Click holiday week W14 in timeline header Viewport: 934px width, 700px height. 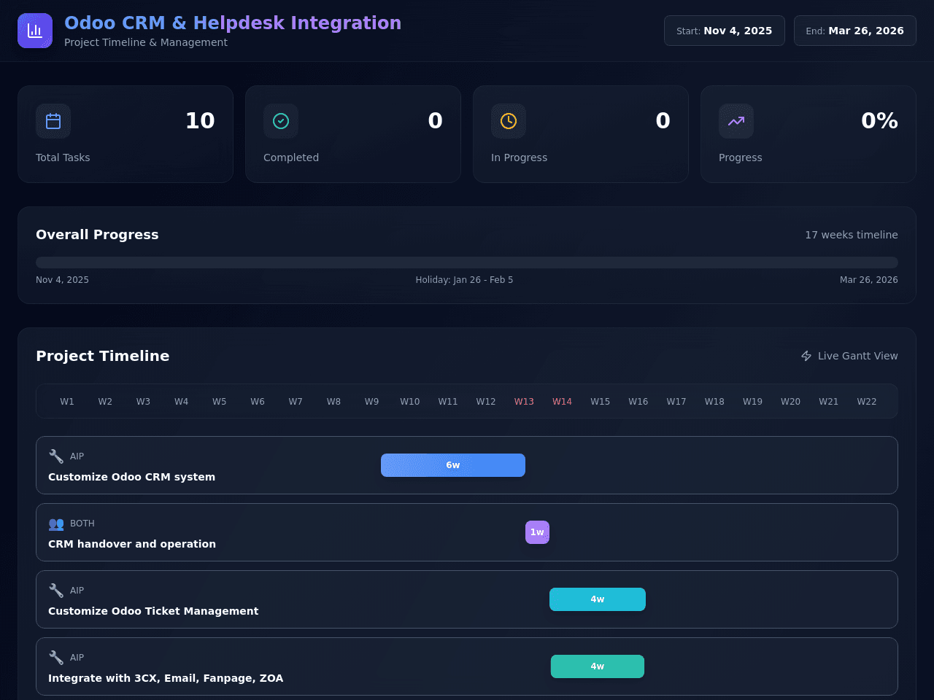[563, 402]
